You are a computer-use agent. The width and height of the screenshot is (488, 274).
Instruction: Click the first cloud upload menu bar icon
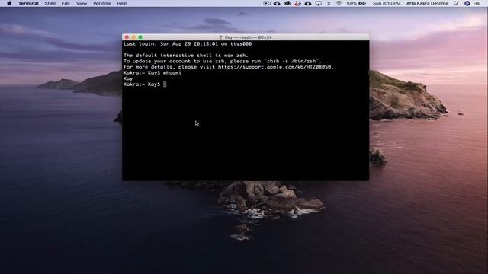tap(277, 3)
